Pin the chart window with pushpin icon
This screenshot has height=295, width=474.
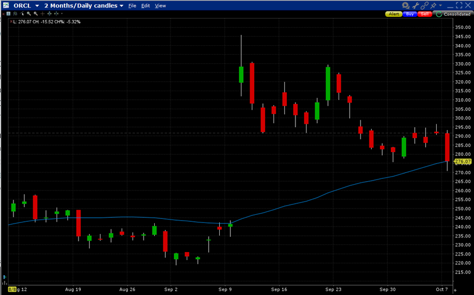[434, 5]
